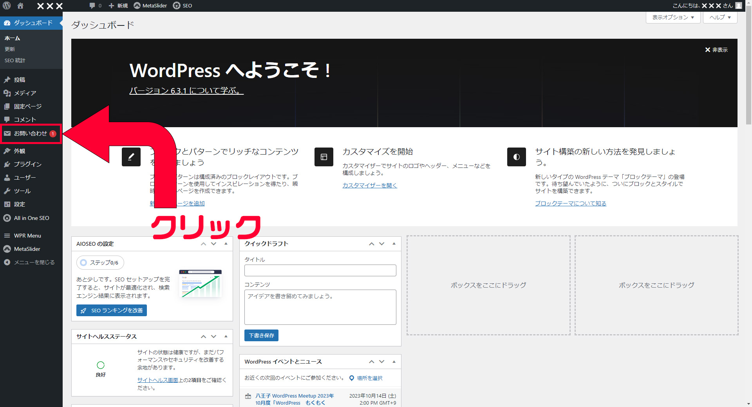Focus the タイトル input field
The width and height of the screenshot is (752, 407).
pyautogui.click(x=320, y=270)
